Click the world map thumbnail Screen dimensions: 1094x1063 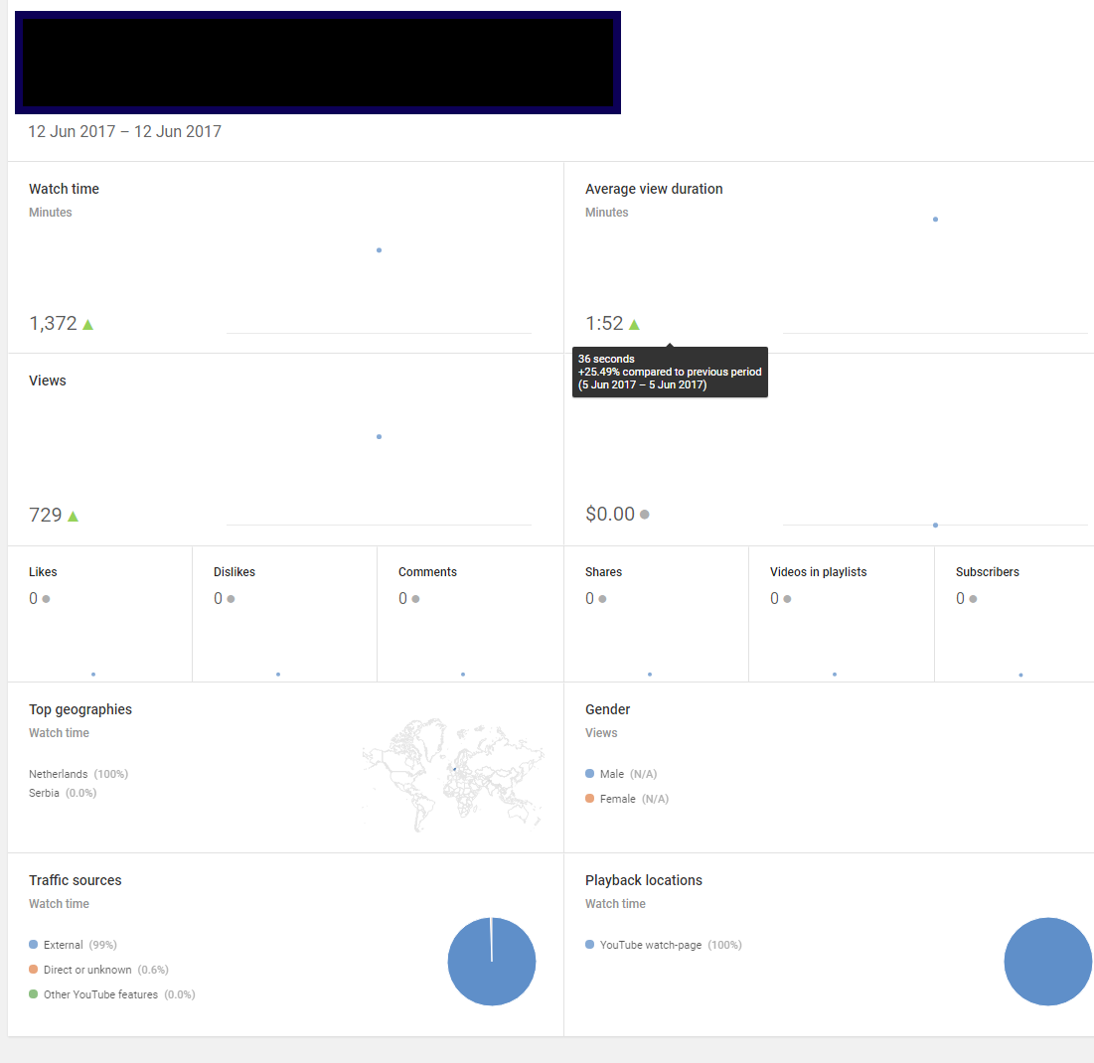(453, 775)
